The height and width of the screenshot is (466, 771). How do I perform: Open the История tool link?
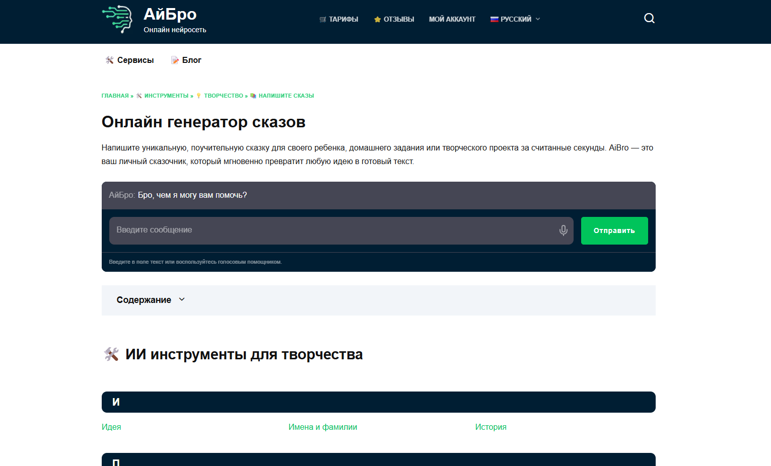click(491, 427)
